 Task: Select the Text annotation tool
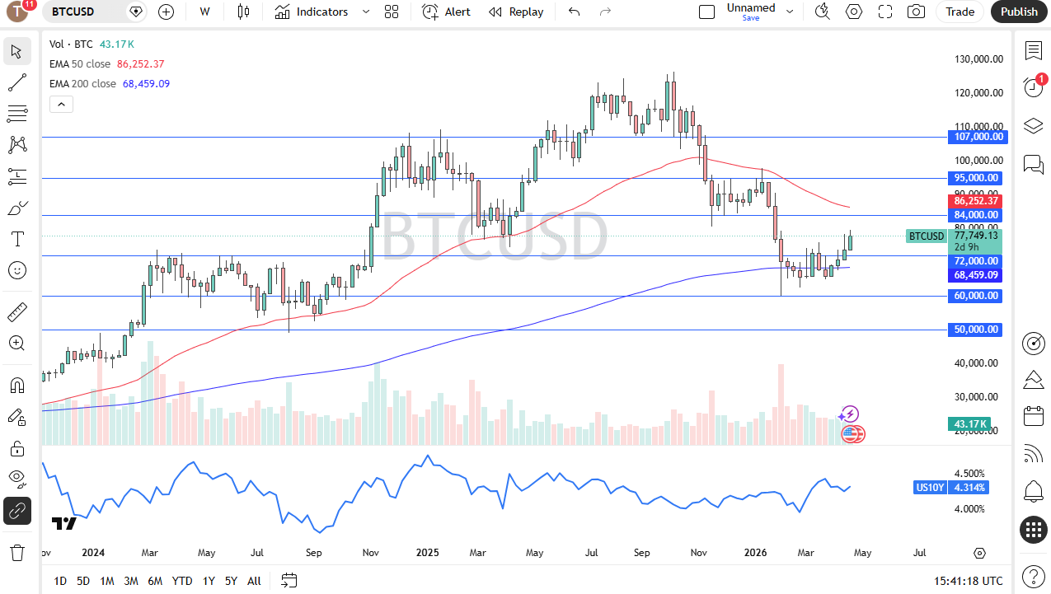point(17,239)
